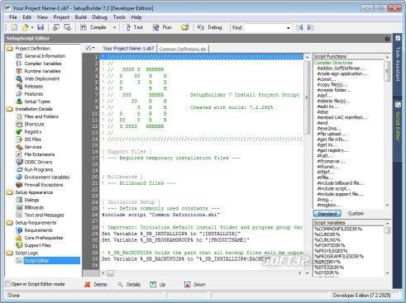The image size is (406, 303).
Task: Select the Web Deployment globe icon
Action: pyautogui.click(x=19, y=78)
